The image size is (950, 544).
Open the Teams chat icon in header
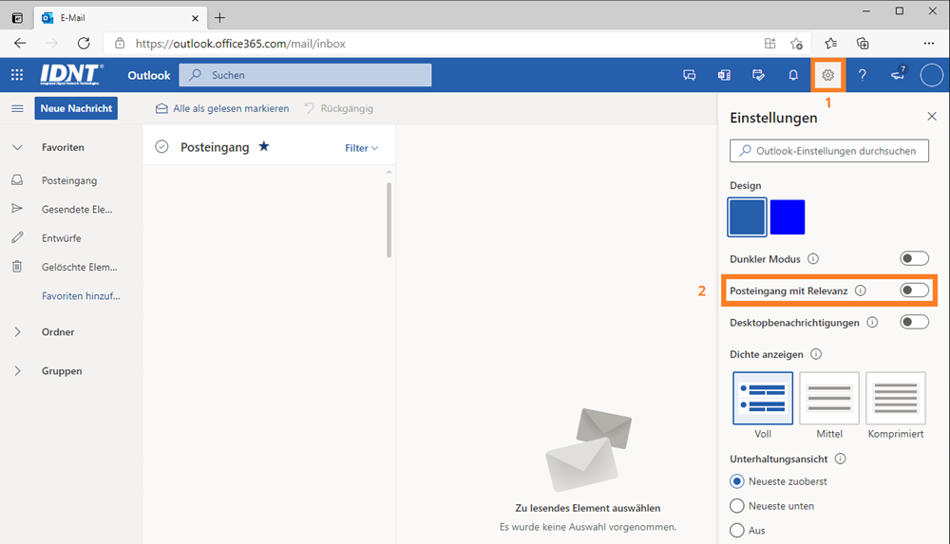(690, 75)
